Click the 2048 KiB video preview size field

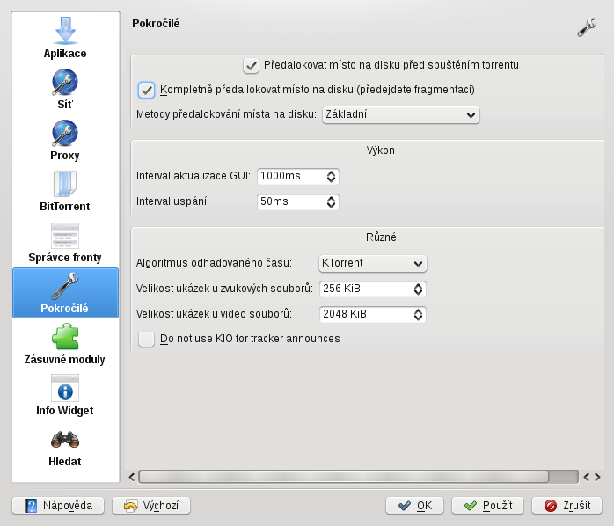366,314
